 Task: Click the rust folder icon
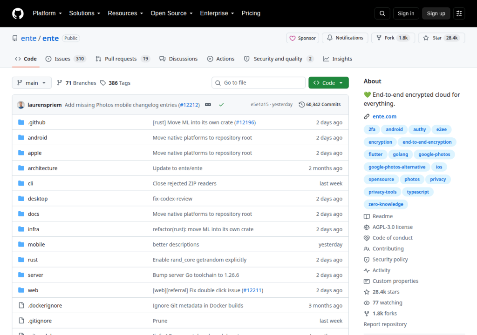coord(21,260)
